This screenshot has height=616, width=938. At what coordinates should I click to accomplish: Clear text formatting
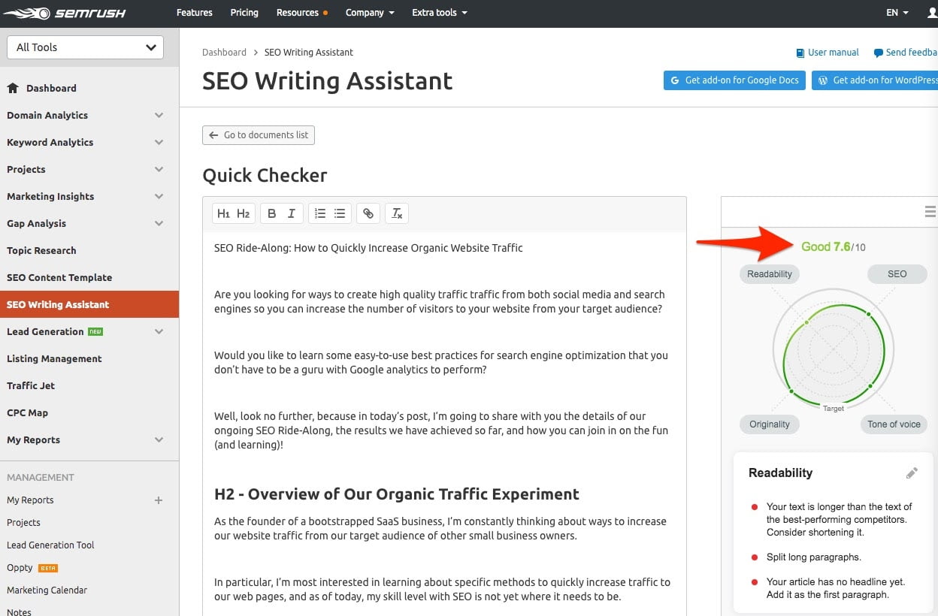click(398, 213)
